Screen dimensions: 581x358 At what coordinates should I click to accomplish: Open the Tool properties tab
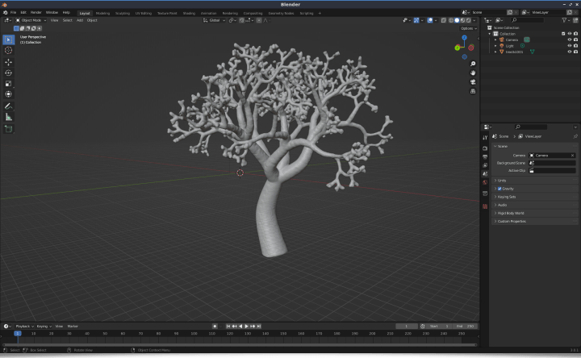coord(485,138)
